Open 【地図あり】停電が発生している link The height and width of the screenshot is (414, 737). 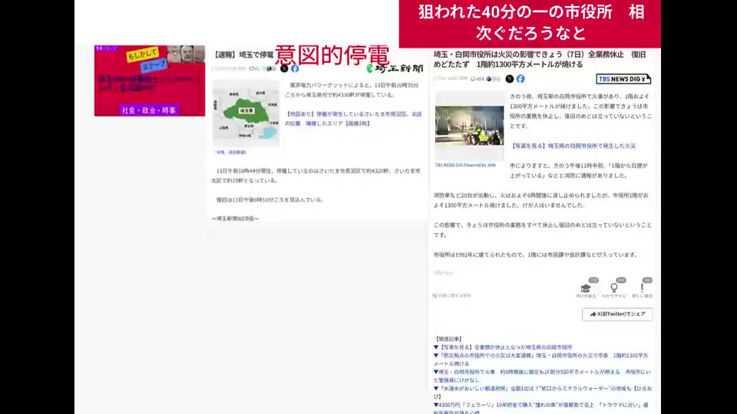353,119
